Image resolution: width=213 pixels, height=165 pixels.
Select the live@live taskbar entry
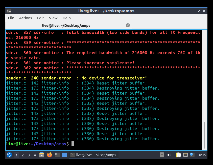click(93, 155)
